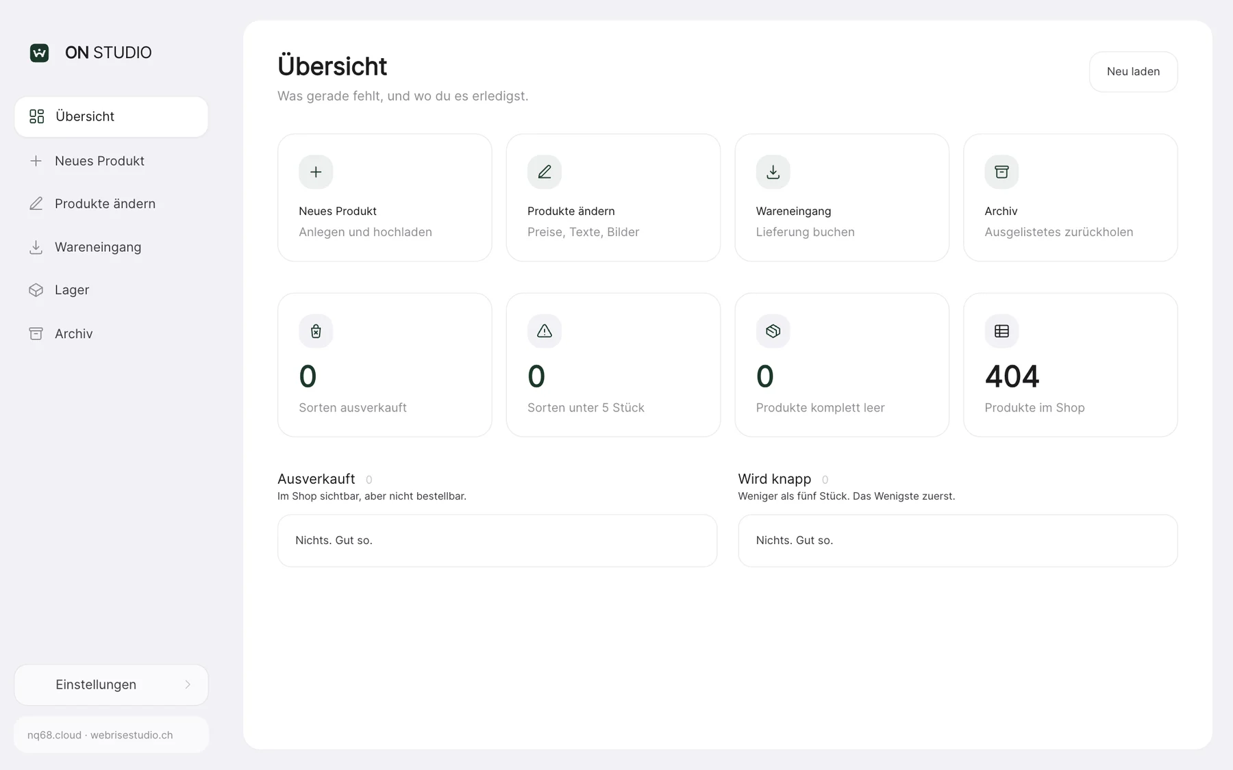This screenshot has width=1233, height=770.
Task: Open Übersicht in the sidebar
Action: [x=111, y=117]
